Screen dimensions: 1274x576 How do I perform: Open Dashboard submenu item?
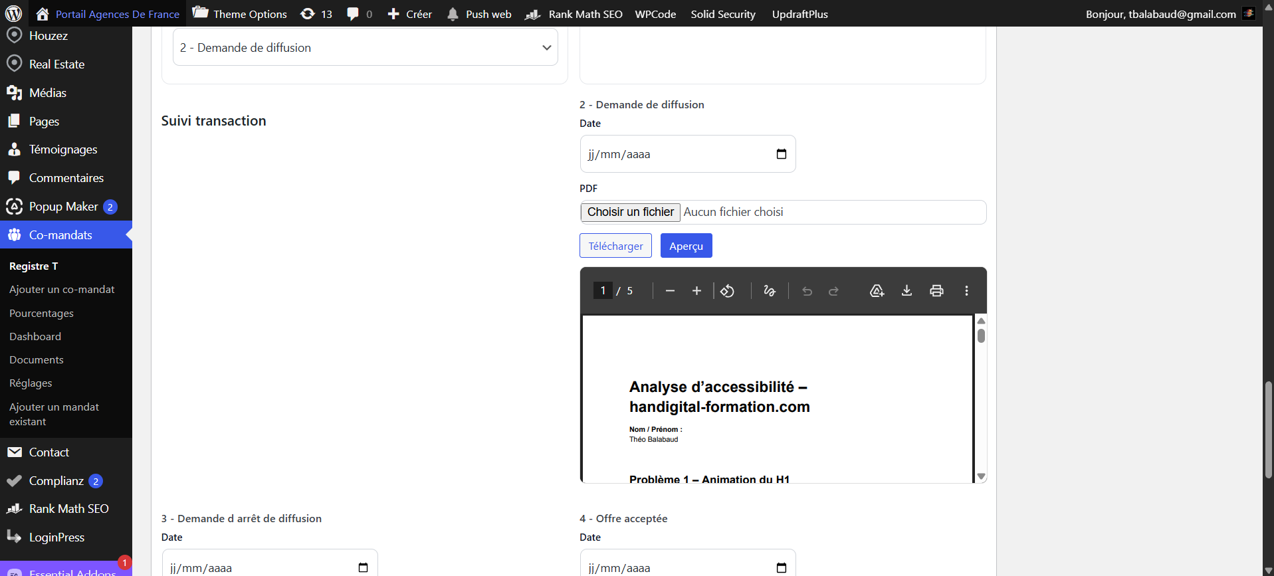point(35,337)
